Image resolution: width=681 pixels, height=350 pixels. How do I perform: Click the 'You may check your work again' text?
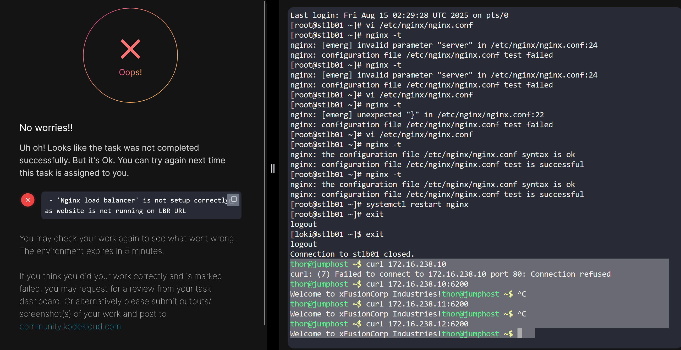(x=128, y=238)
